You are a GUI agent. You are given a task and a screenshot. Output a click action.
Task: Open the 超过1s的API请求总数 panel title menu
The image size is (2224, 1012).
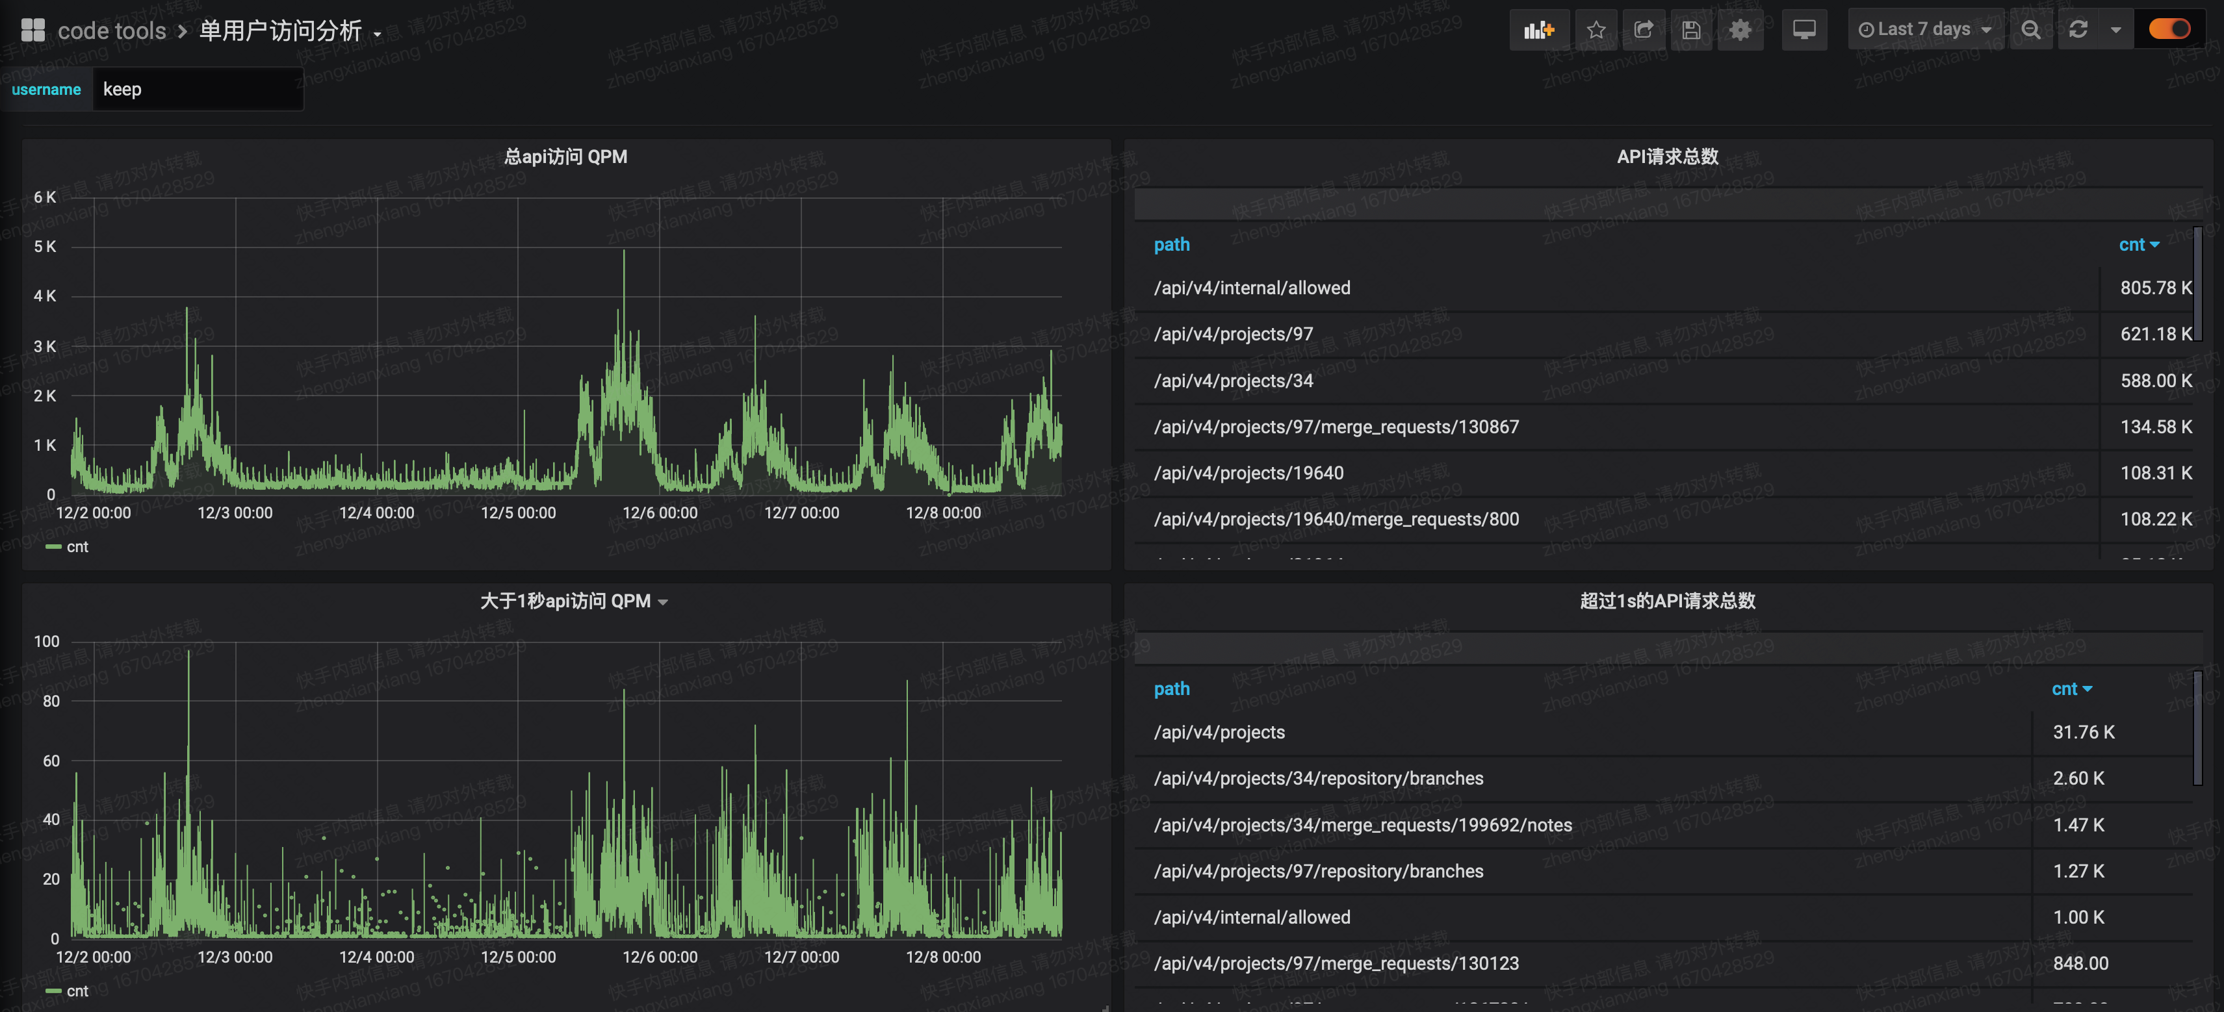tap(1667, 600)
